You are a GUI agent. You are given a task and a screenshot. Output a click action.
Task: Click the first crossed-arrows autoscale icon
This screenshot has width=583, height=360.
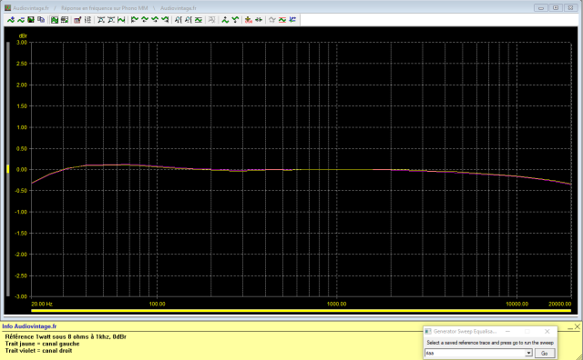101,20
